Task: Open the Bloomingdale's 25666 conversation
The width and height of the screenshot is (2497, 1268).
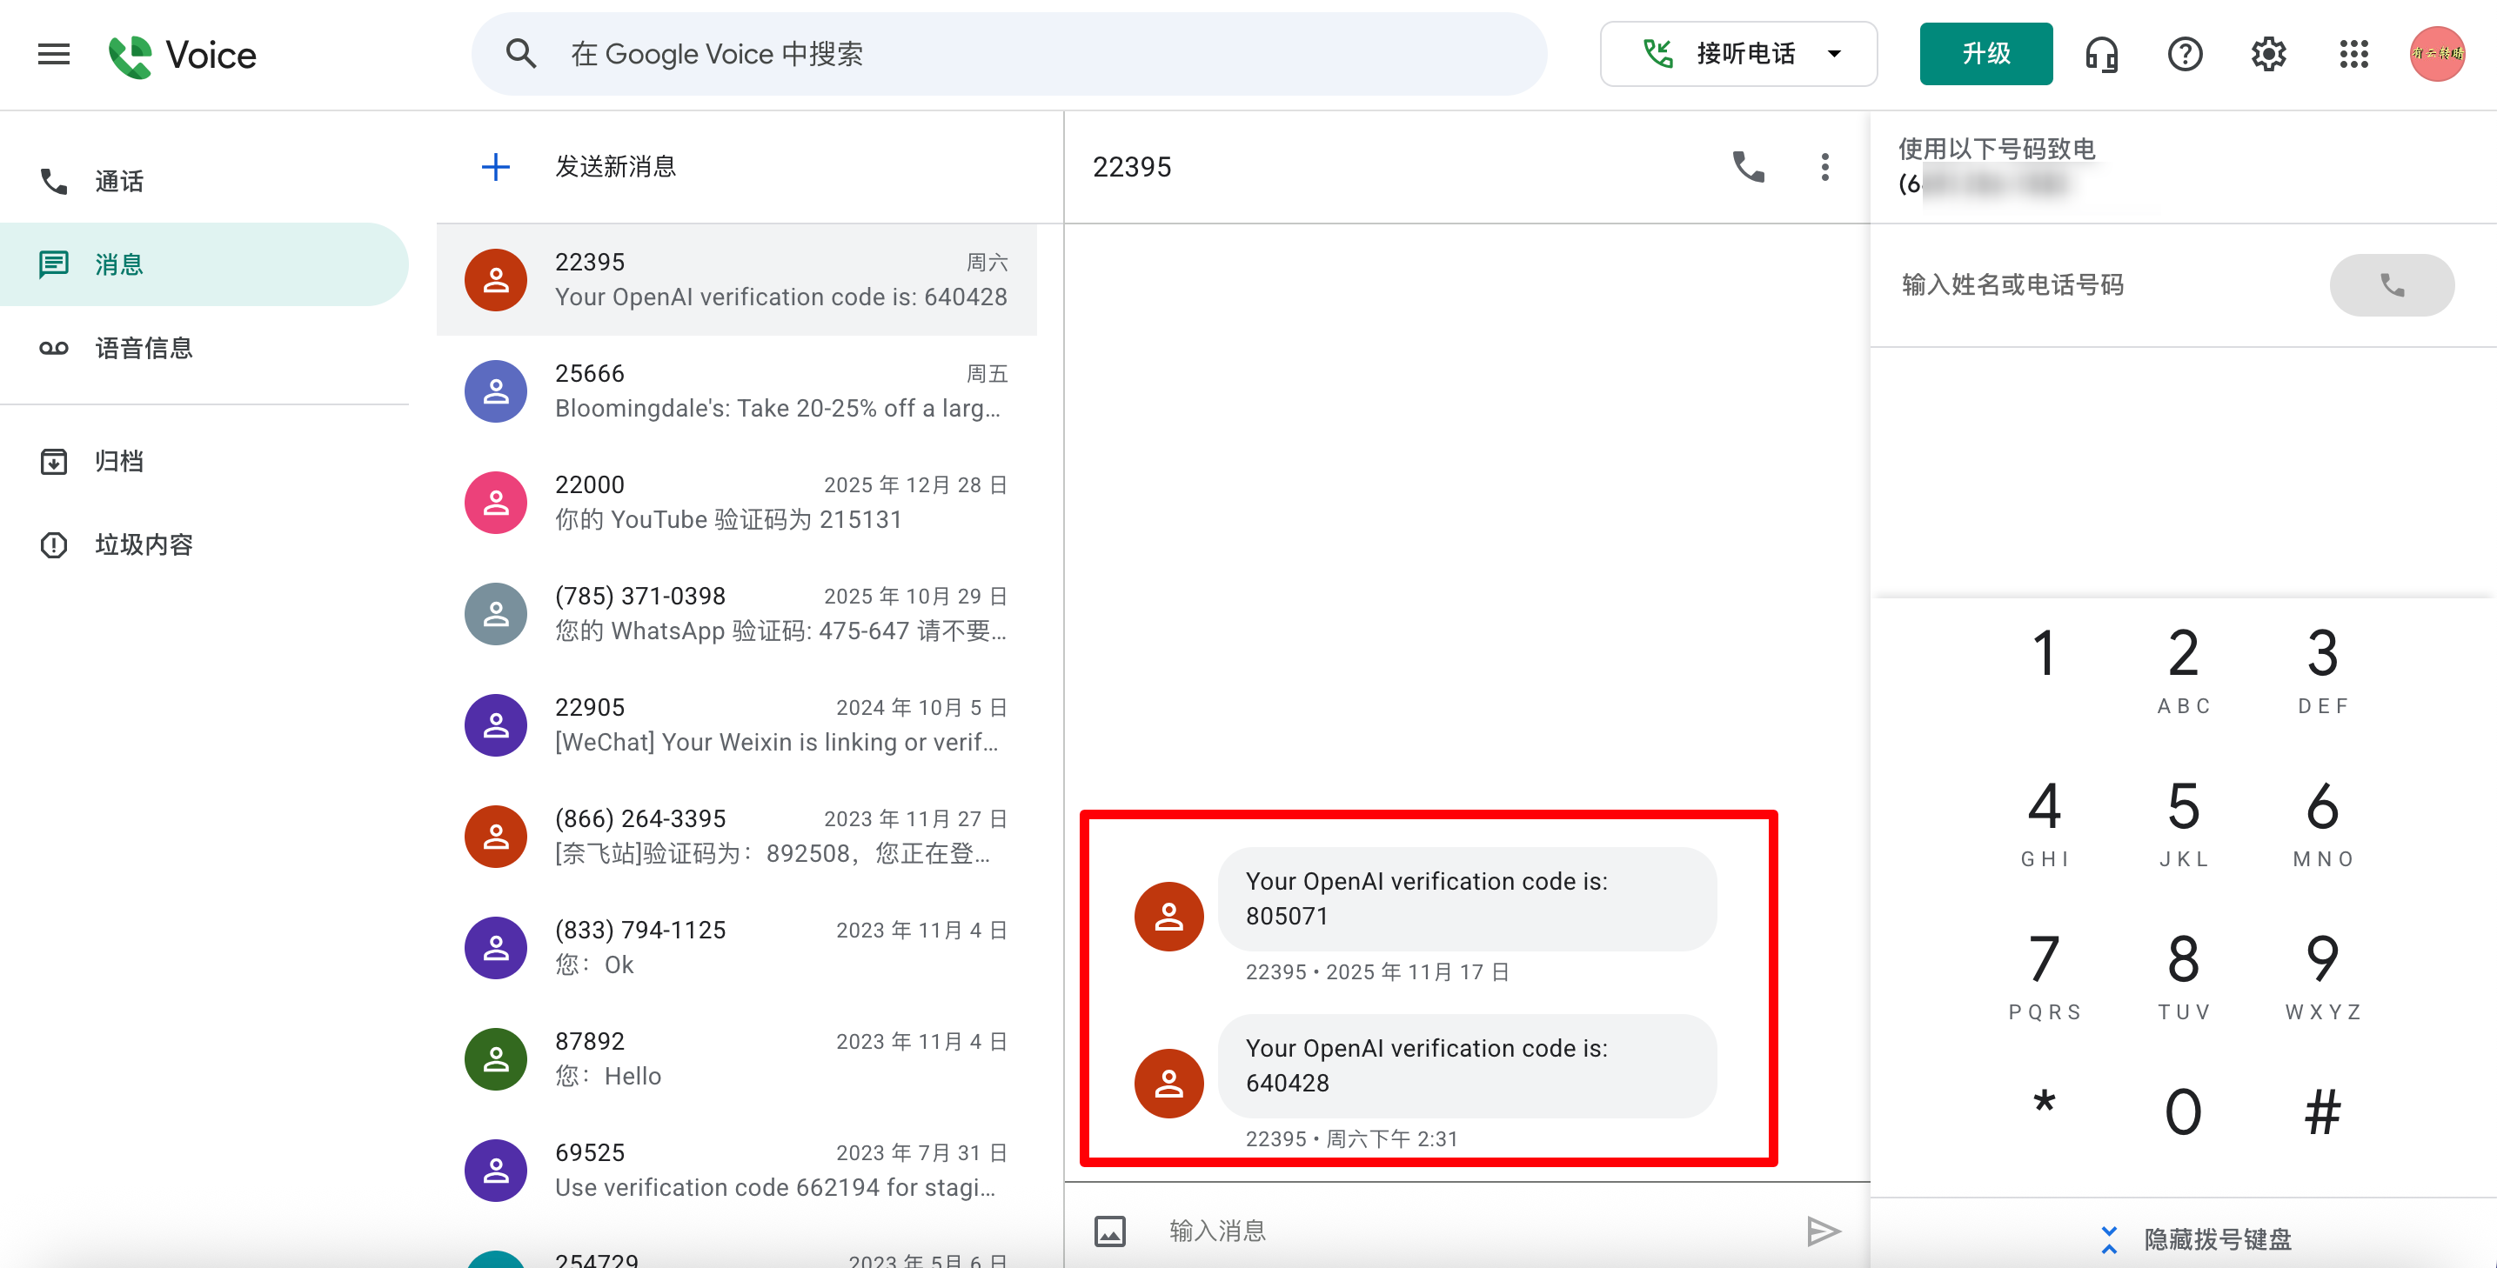Action: point(737,391)
